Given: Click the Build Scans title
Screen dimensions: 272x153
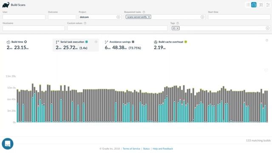Looking at the screenshot, I should pos(18,5).
